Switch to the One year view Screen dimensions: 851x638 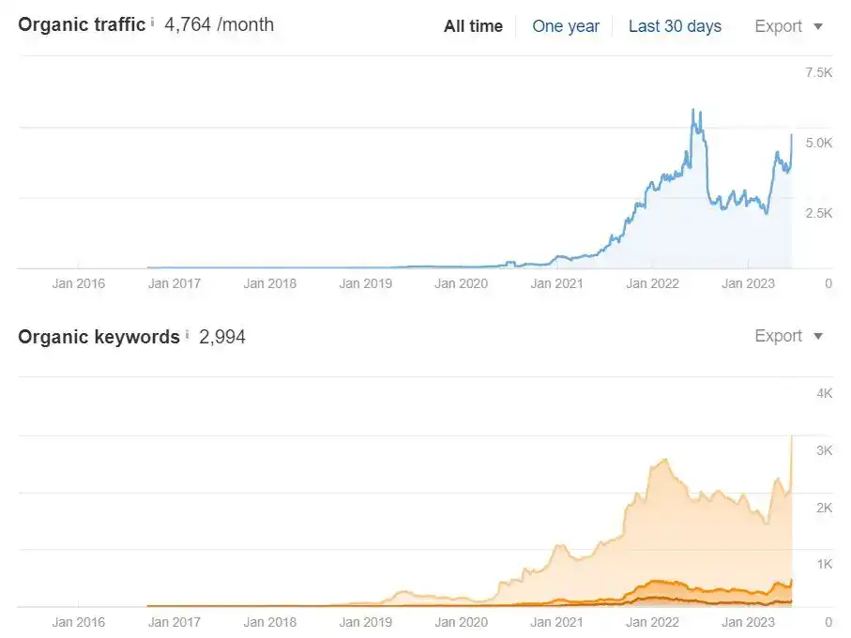tap(566, 26)
